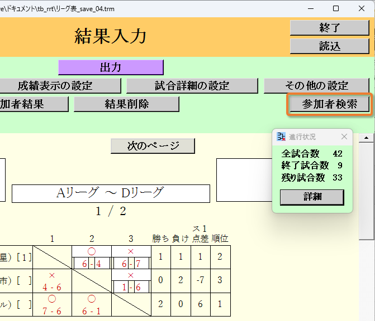Click the 点差 column header
This screenshot has width=375, height=321.
click(201, 239)
